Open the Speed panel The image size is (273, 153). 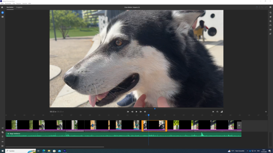coord(270,25)
